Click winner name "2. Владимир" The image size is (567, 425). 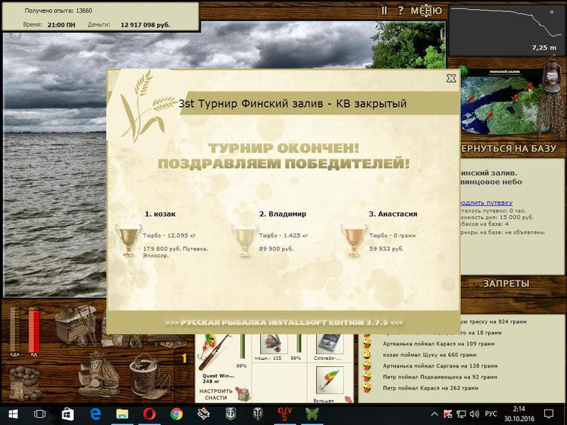283,214
